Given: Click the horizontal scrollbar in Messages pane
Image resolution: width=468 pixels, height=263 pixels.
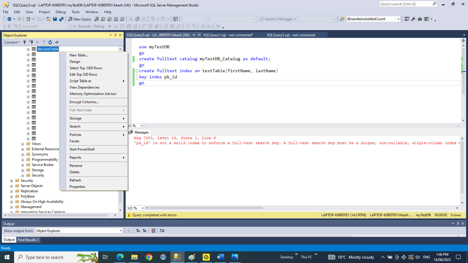Looking at the screenshot, I should [x=206, y=208].
